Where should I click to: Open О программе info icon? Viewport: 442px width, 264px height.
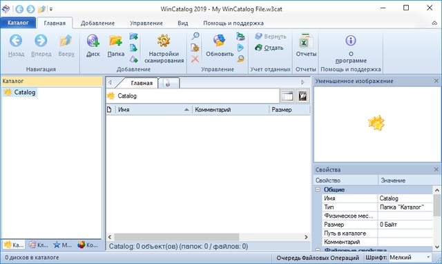tap(351, 41)
